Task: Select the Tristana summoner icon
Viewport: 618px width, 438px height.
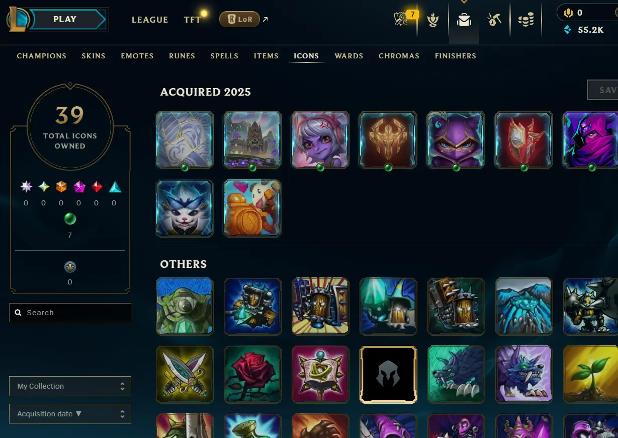Action: coord(320,140)
